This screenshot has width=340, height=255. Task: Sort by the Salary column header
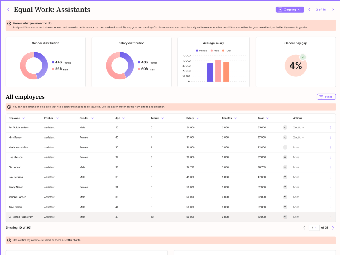coord(192,118)
